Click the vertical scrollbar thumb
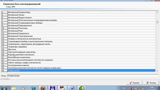160x90 pixels. tap(157, 22)
